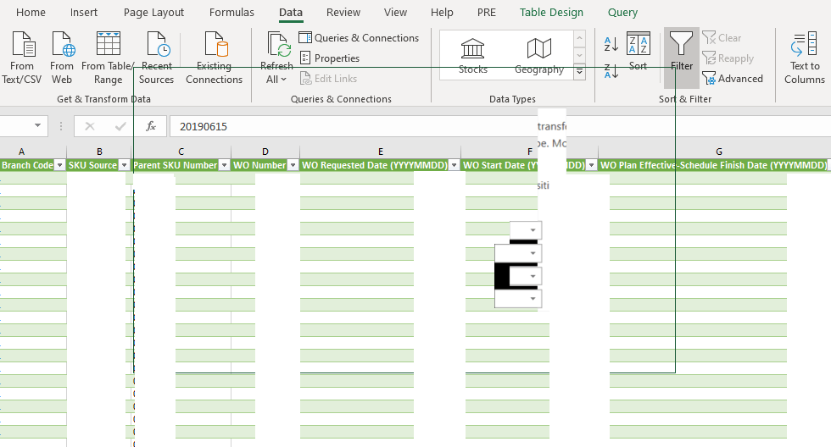Screen dimensions: 831x447
Task: Open the PRE tab
Action: [x=487, y=12]
